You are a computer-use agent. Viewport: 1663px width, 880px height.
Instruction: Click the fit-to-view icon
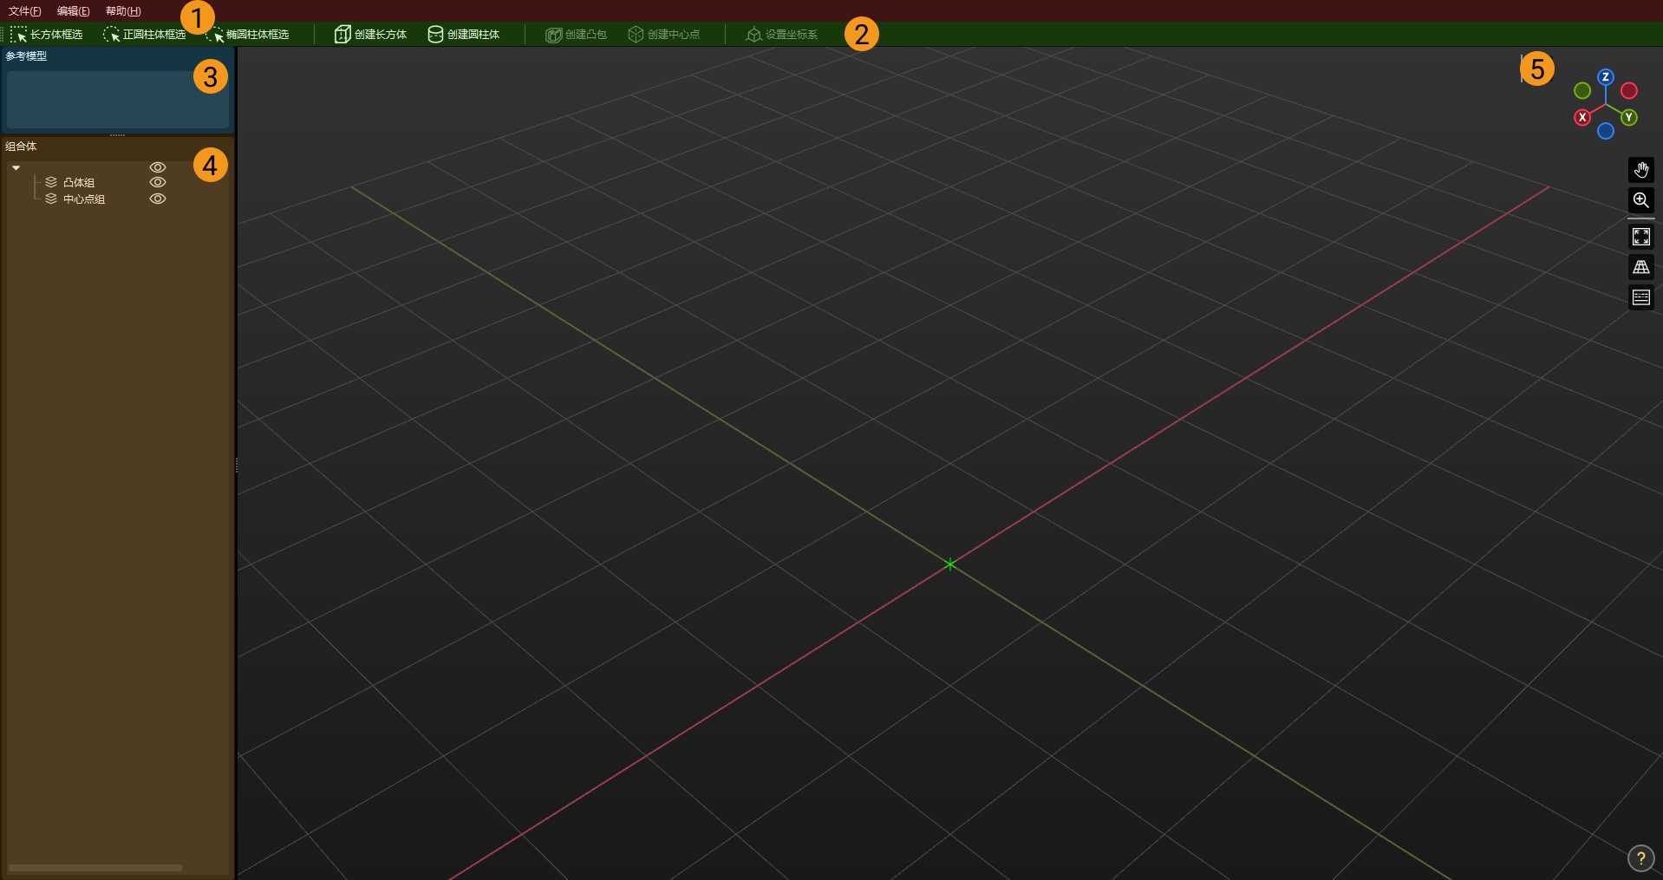click(1641, 236)
